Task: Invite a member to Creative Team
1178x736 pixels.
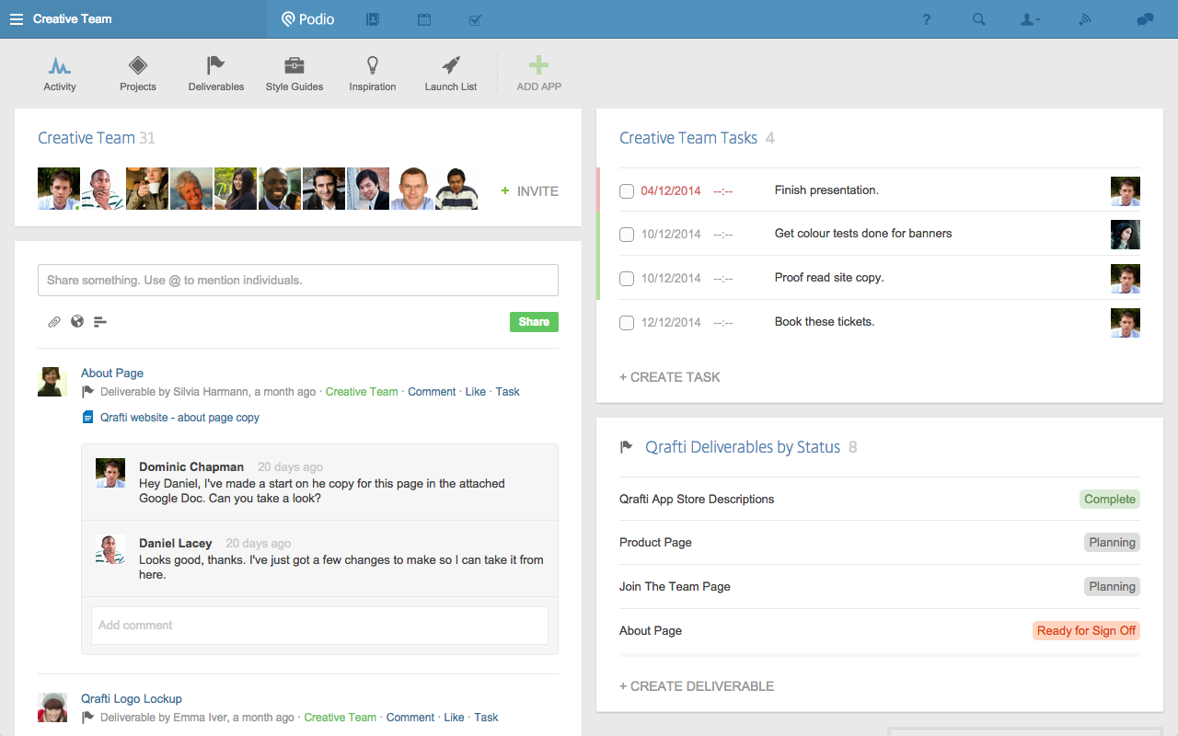Action: tap(530, 191)
